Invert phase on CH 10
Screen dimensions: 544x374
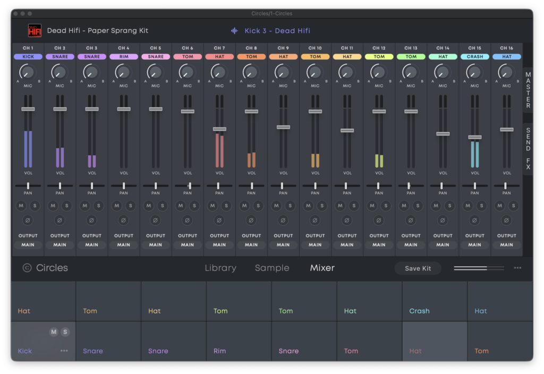(x=315, y=220)
